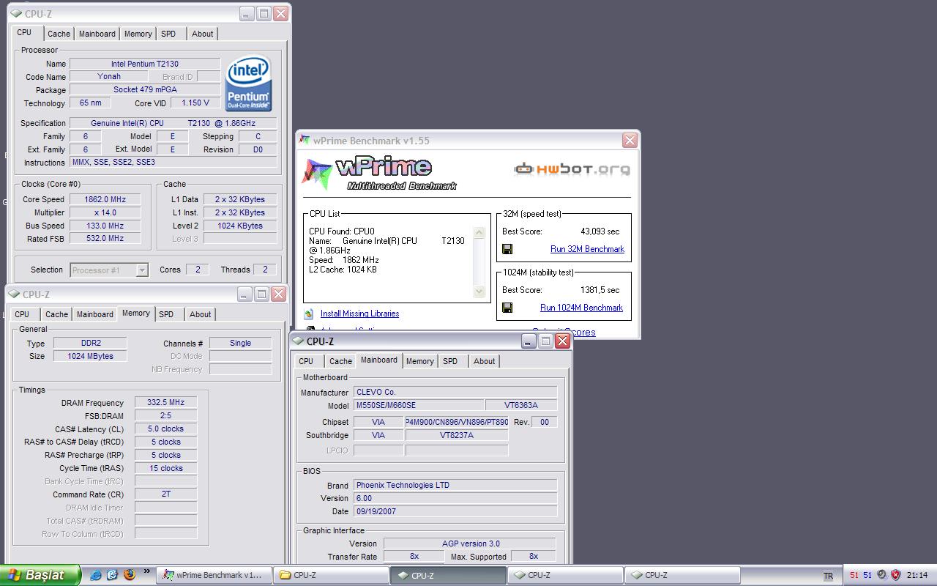Click the pressed CPU-Z taskbar button
Image resolution: width=937 pixels, height=586 pixels.
(x=447, y=575)
